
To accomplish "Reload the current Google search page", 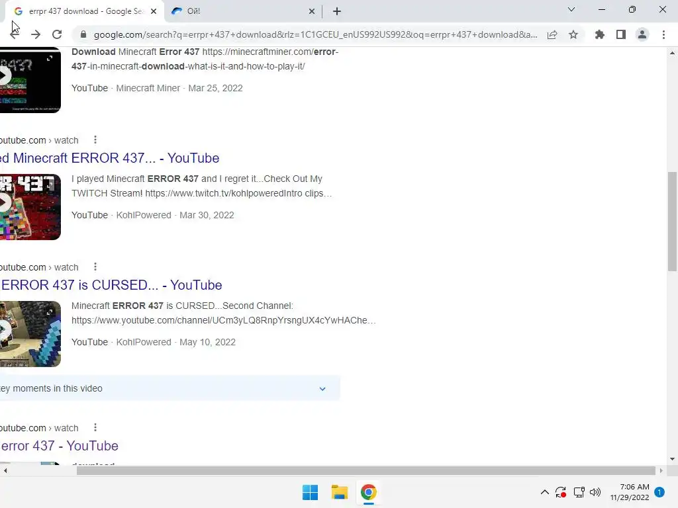I will point(57,34).
